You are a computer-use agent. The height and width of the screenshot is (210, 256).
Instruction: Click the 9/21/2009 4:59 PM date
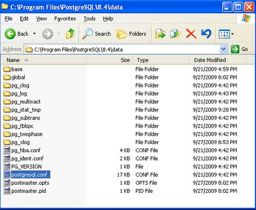click(215, 69)
